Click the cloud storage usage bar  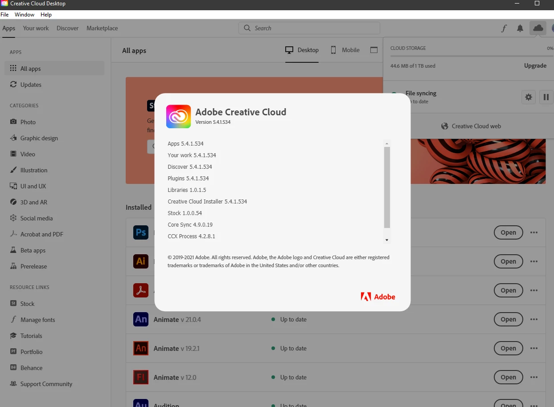[472, 56]
